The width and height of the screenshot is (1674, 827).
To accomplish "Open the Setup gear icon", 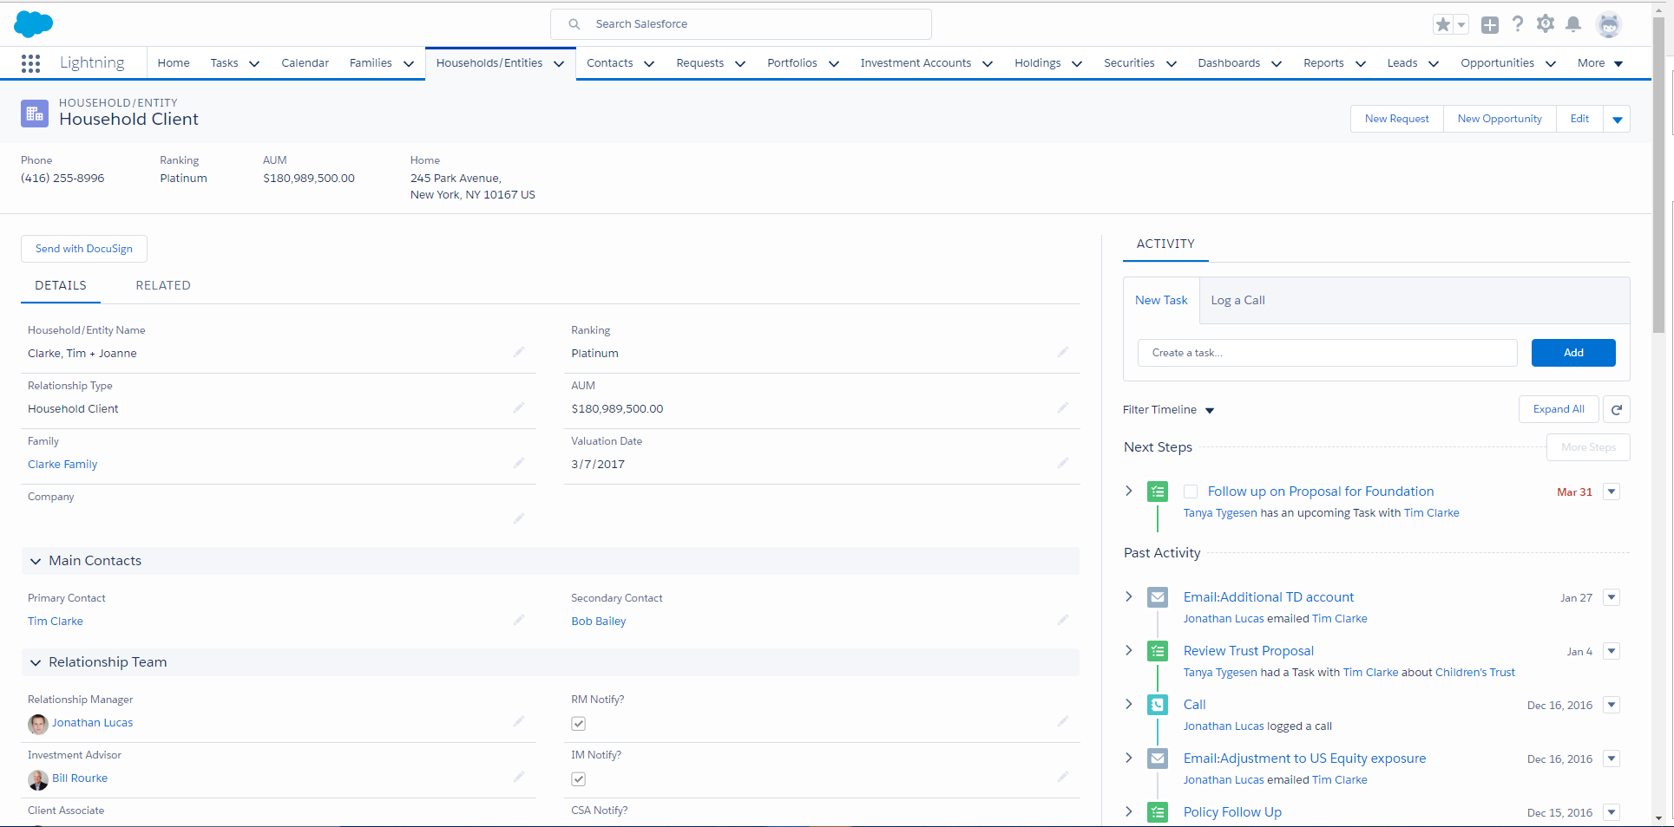I will click(1546, 24).
